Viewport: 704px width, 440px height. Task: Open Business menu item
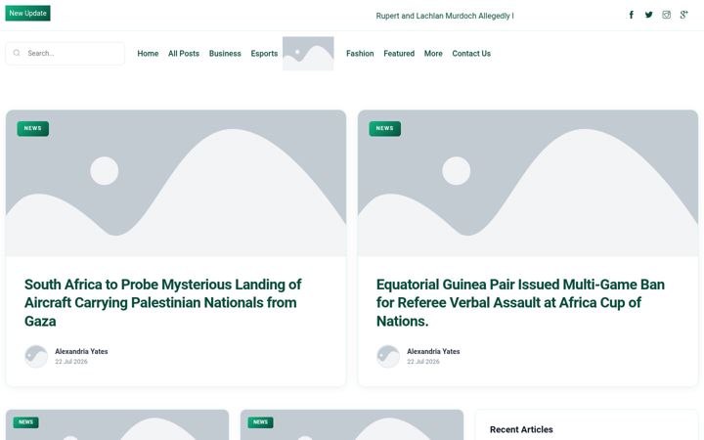(225, 54)
